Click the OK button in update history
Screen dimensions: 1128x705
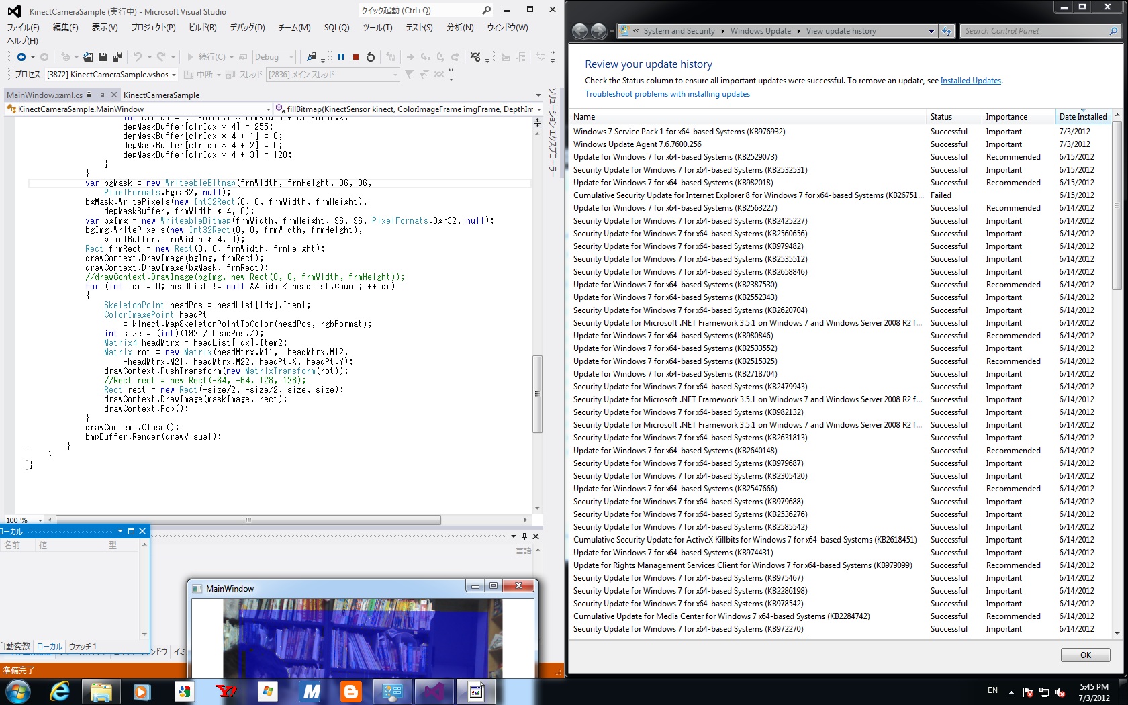click(x=1085, y=655)
